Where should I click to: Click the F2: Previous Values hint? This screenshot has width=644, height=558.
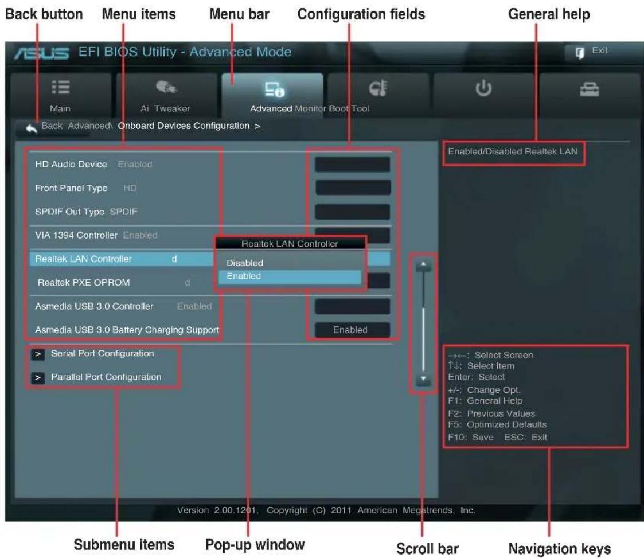(x=491, y=414)
